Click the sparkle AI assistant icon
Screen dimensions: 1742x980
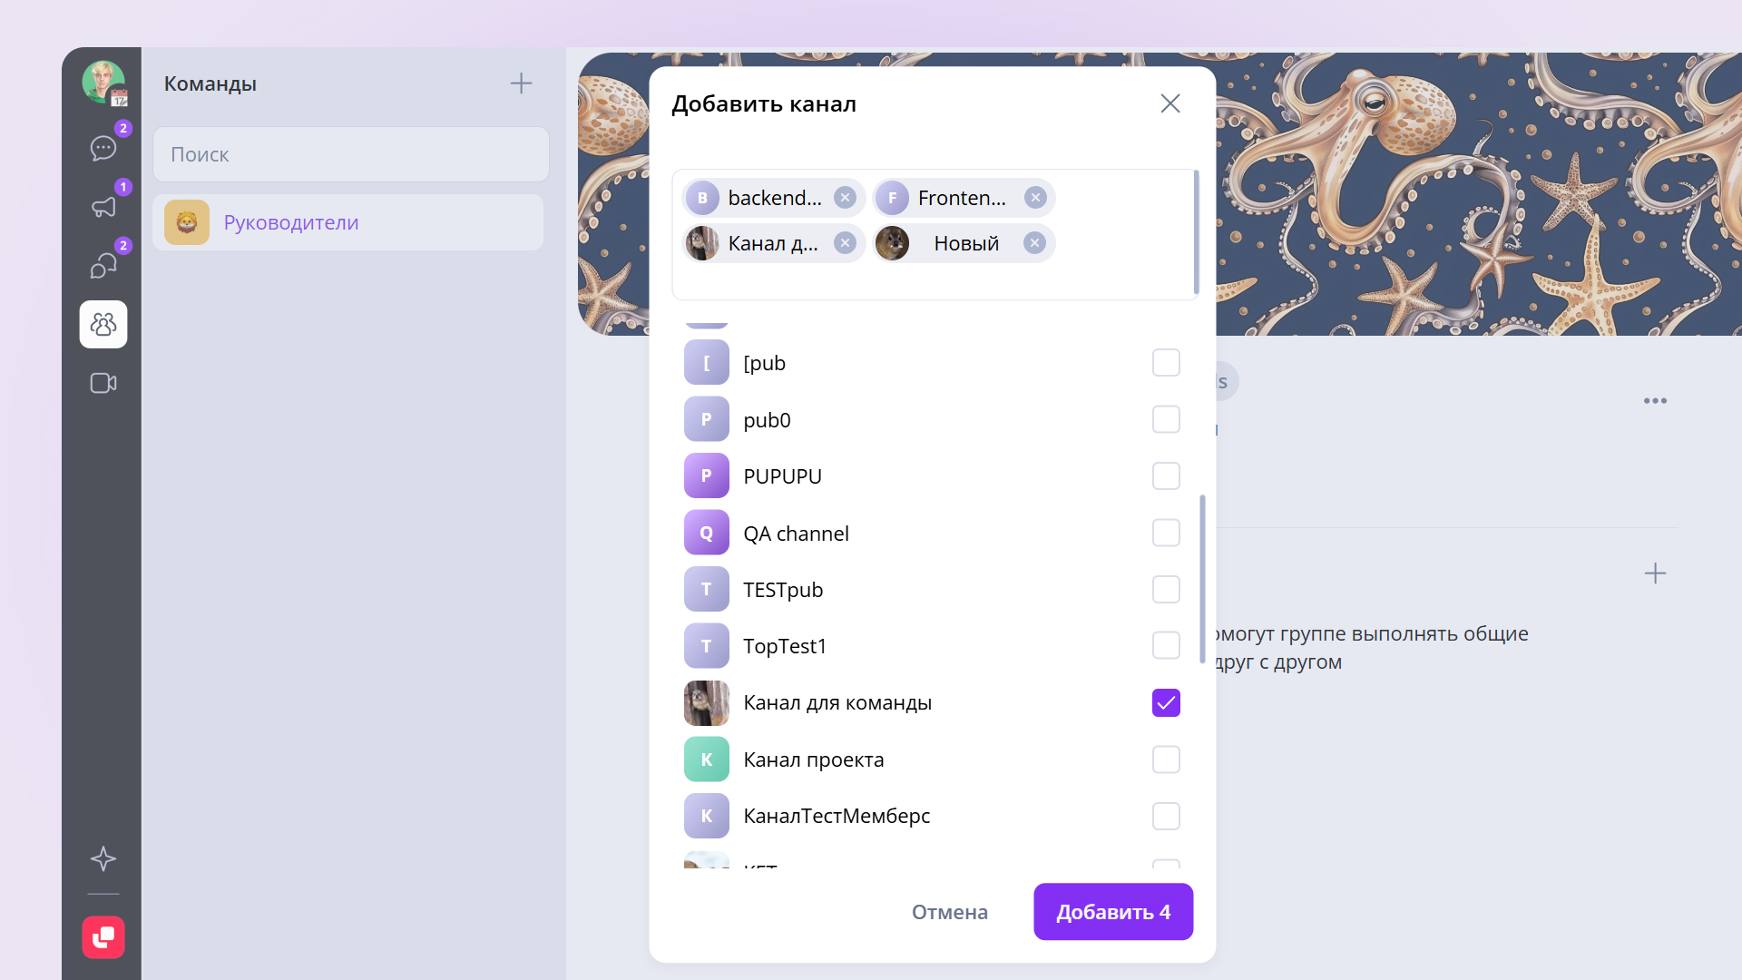(103, 858)
